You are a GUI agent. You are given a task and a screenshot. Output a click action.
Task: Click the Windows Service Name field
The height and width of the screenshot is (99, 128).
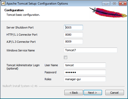point(91,50)
